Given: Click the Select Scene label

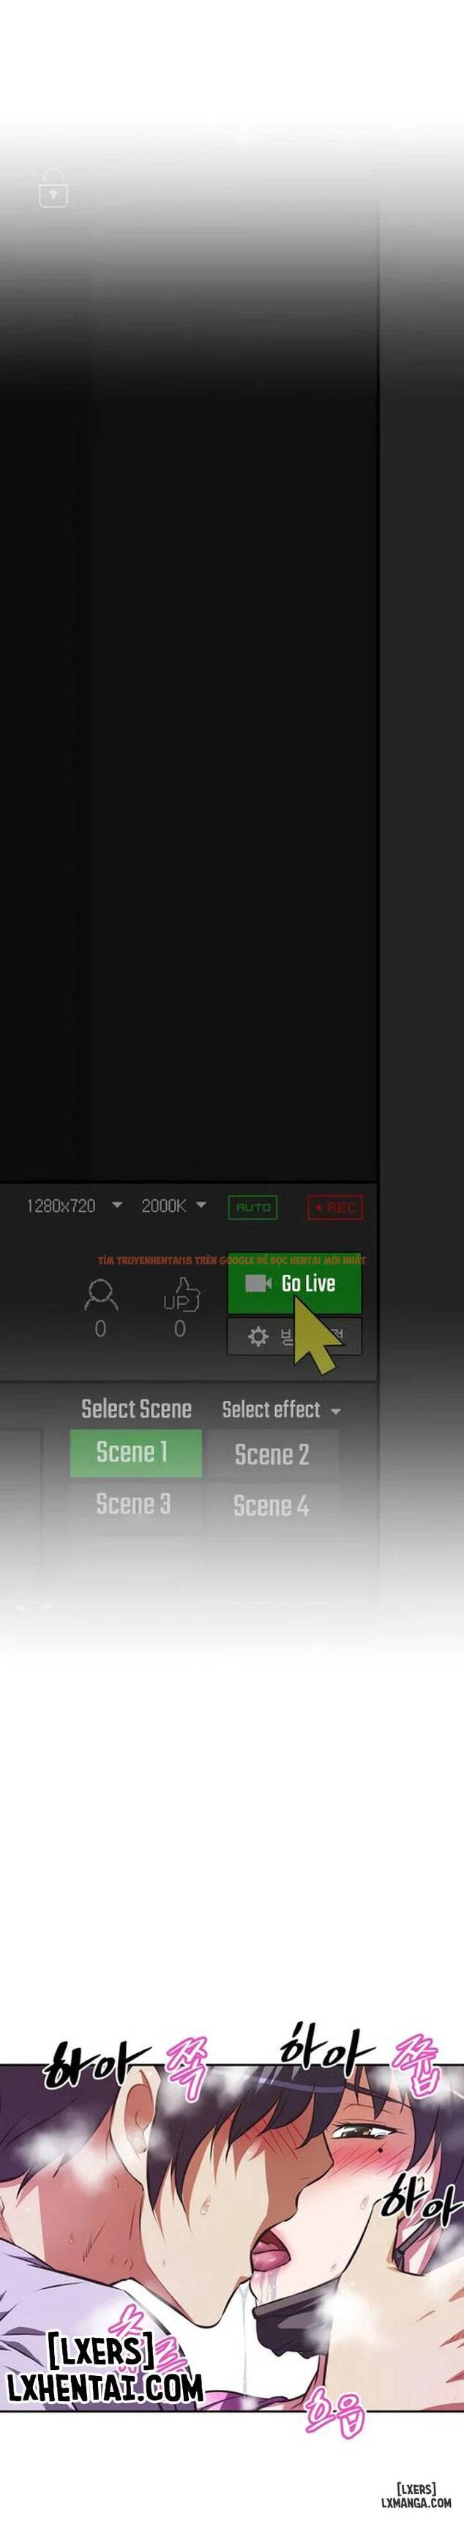Looking at the screenshot, I should click(x=136, y=1408).
